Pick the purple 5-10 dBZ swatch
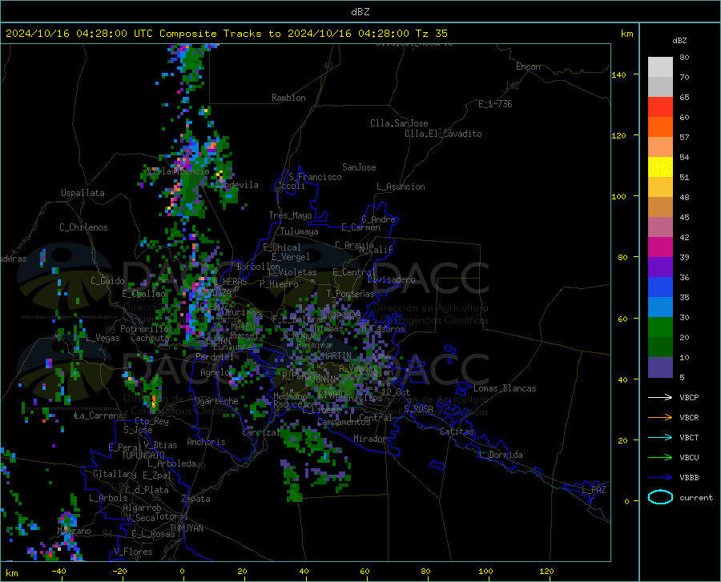721x582 pixels. (x=660, y=367)
